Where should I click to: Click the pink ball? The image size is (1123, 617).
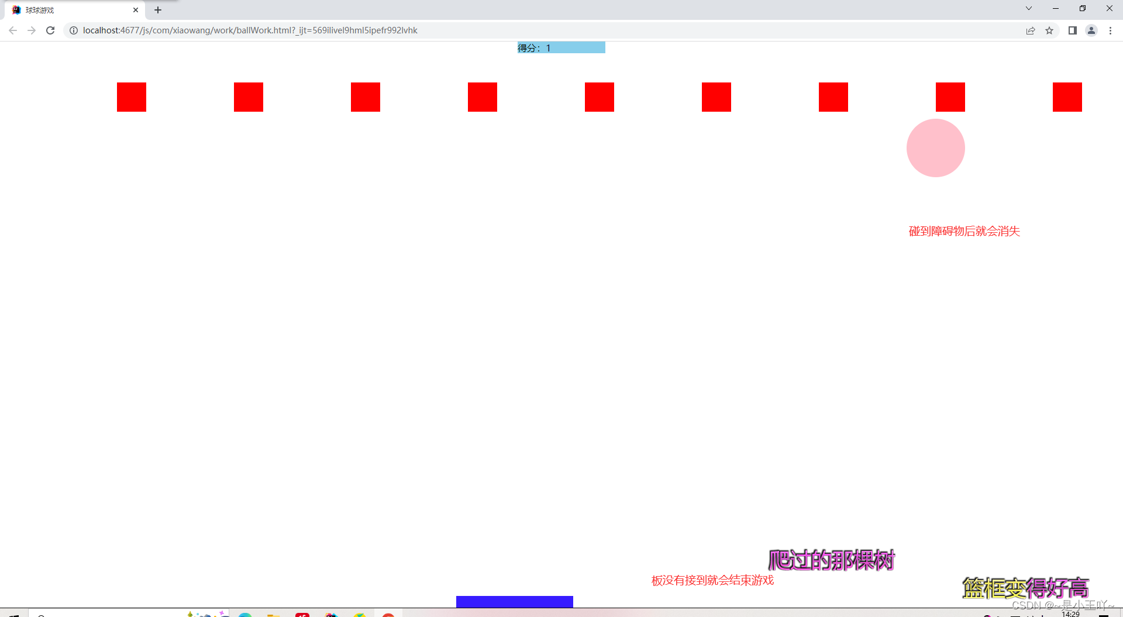click(936, 148)
